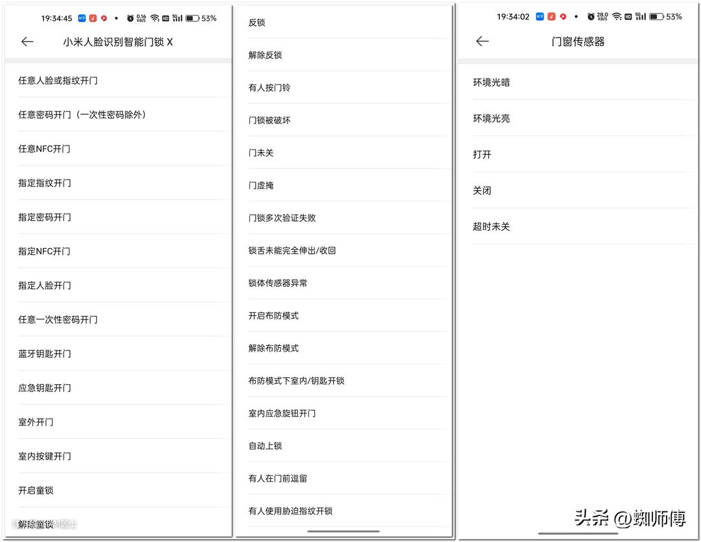Choose 反锁 event

[344, 22]
